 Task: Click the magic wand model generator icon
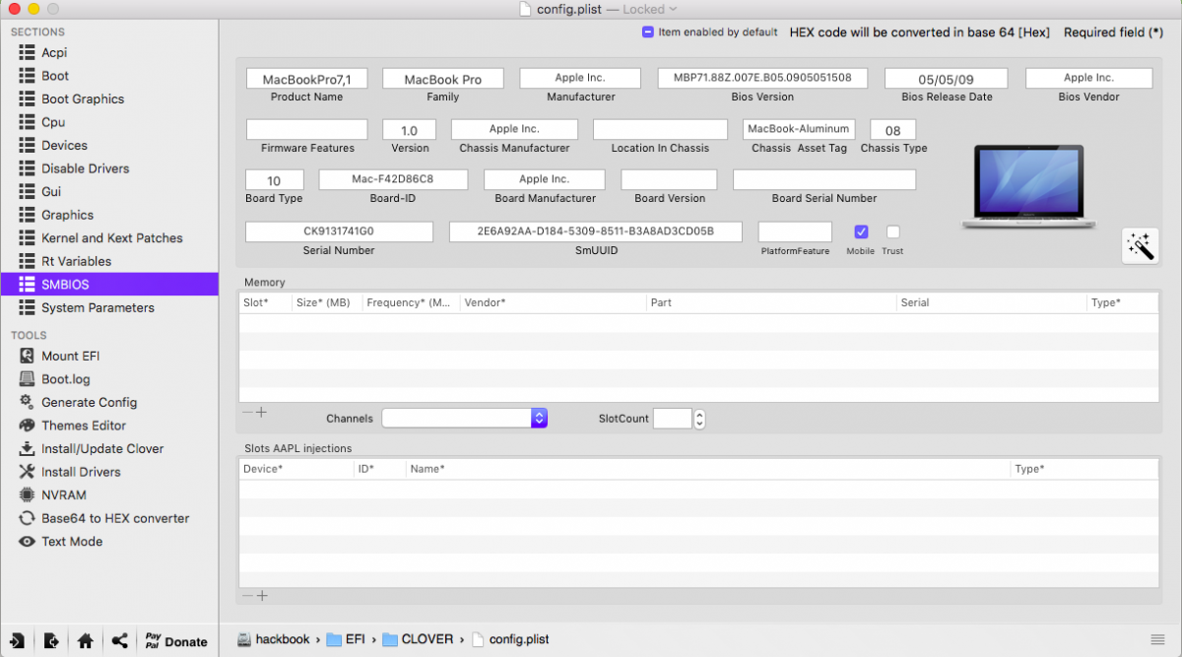click(1140, 246)
